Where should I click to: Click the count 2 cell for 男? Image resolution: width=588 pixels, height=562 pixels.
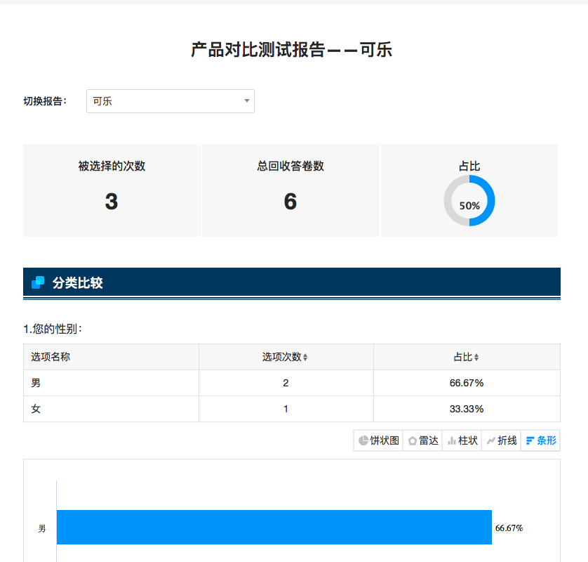(286, 383)
